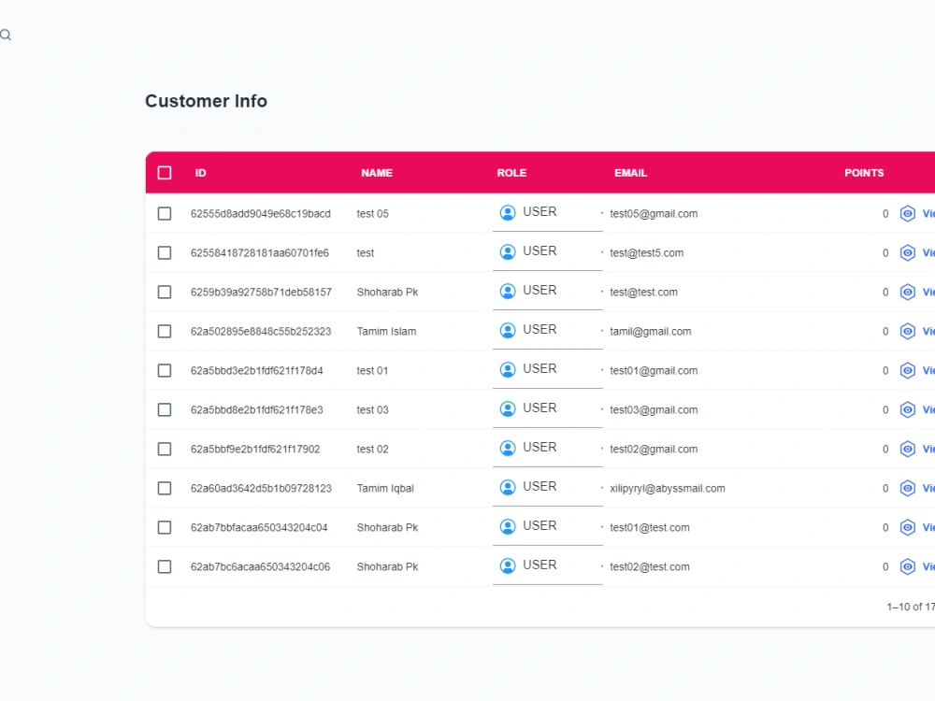
Task: Click user avatar icon in Tamim Islam row
Action: tap(508, 331)
